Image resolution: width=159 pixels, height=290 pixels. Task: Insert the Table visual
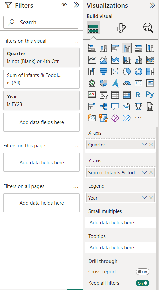click(x=115, y=95)
